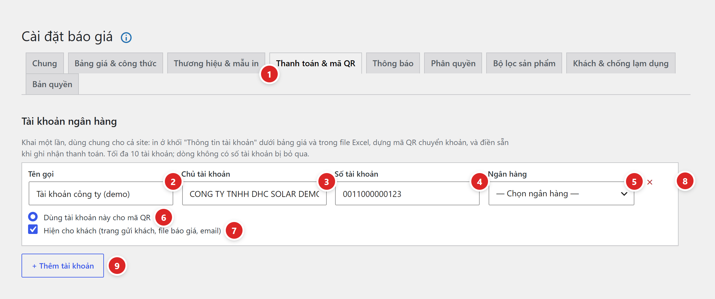Open the Ngân hàng dropdown
The width and height of the screenshot is (715, 299).
561,194
